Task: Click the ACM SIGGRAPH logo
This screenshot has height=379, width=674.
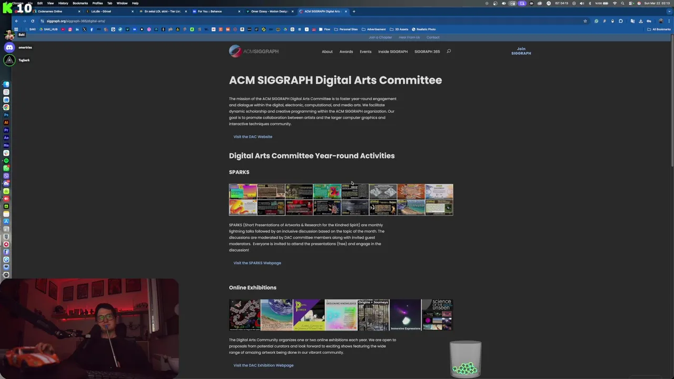Action: [x=254, y=51]
